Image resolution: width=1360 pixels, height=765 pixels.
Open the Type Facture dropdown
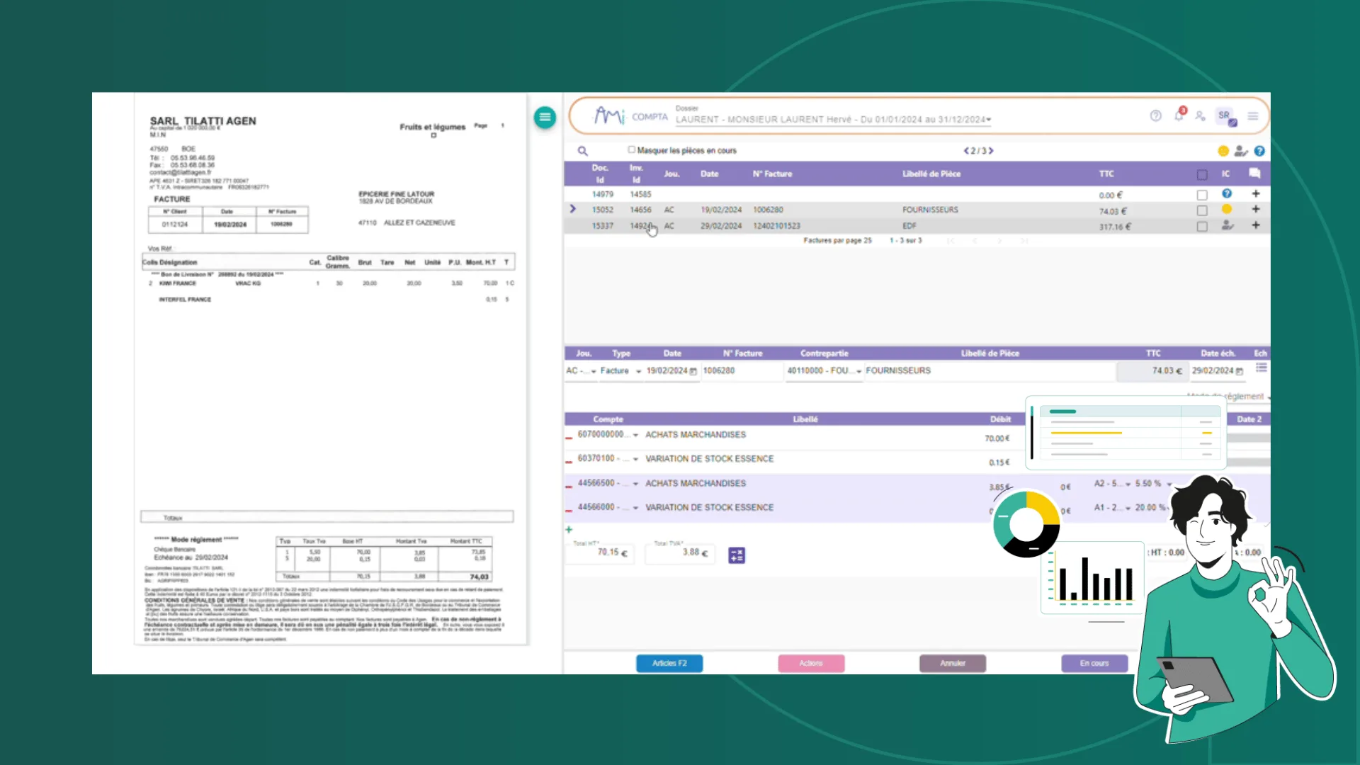coord(620,371)
